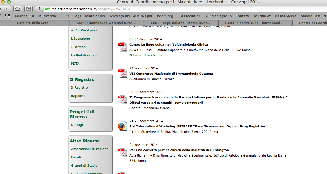Select PDTA in the sidebar menu
Screen dimensions: 327x174
[x=75, y=63]
